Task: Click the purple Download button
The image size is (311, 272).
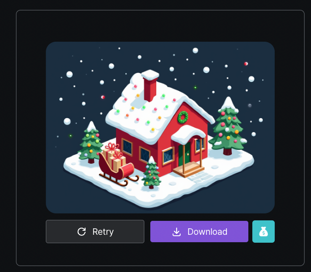Action: click(199, 231)
